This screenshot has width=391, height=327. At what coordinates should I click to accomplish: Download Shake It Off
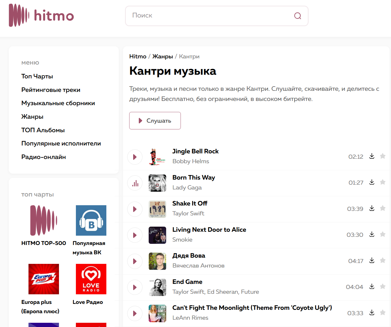click(372, 208)
